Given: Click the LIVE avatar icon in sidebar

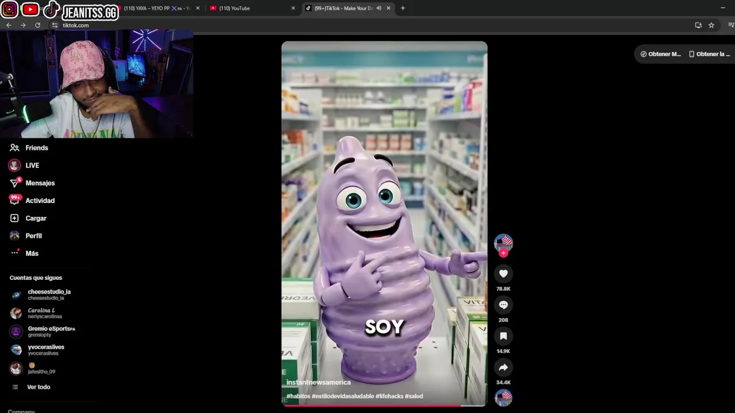Looking at the screenshot, I should tap(14, 165).
